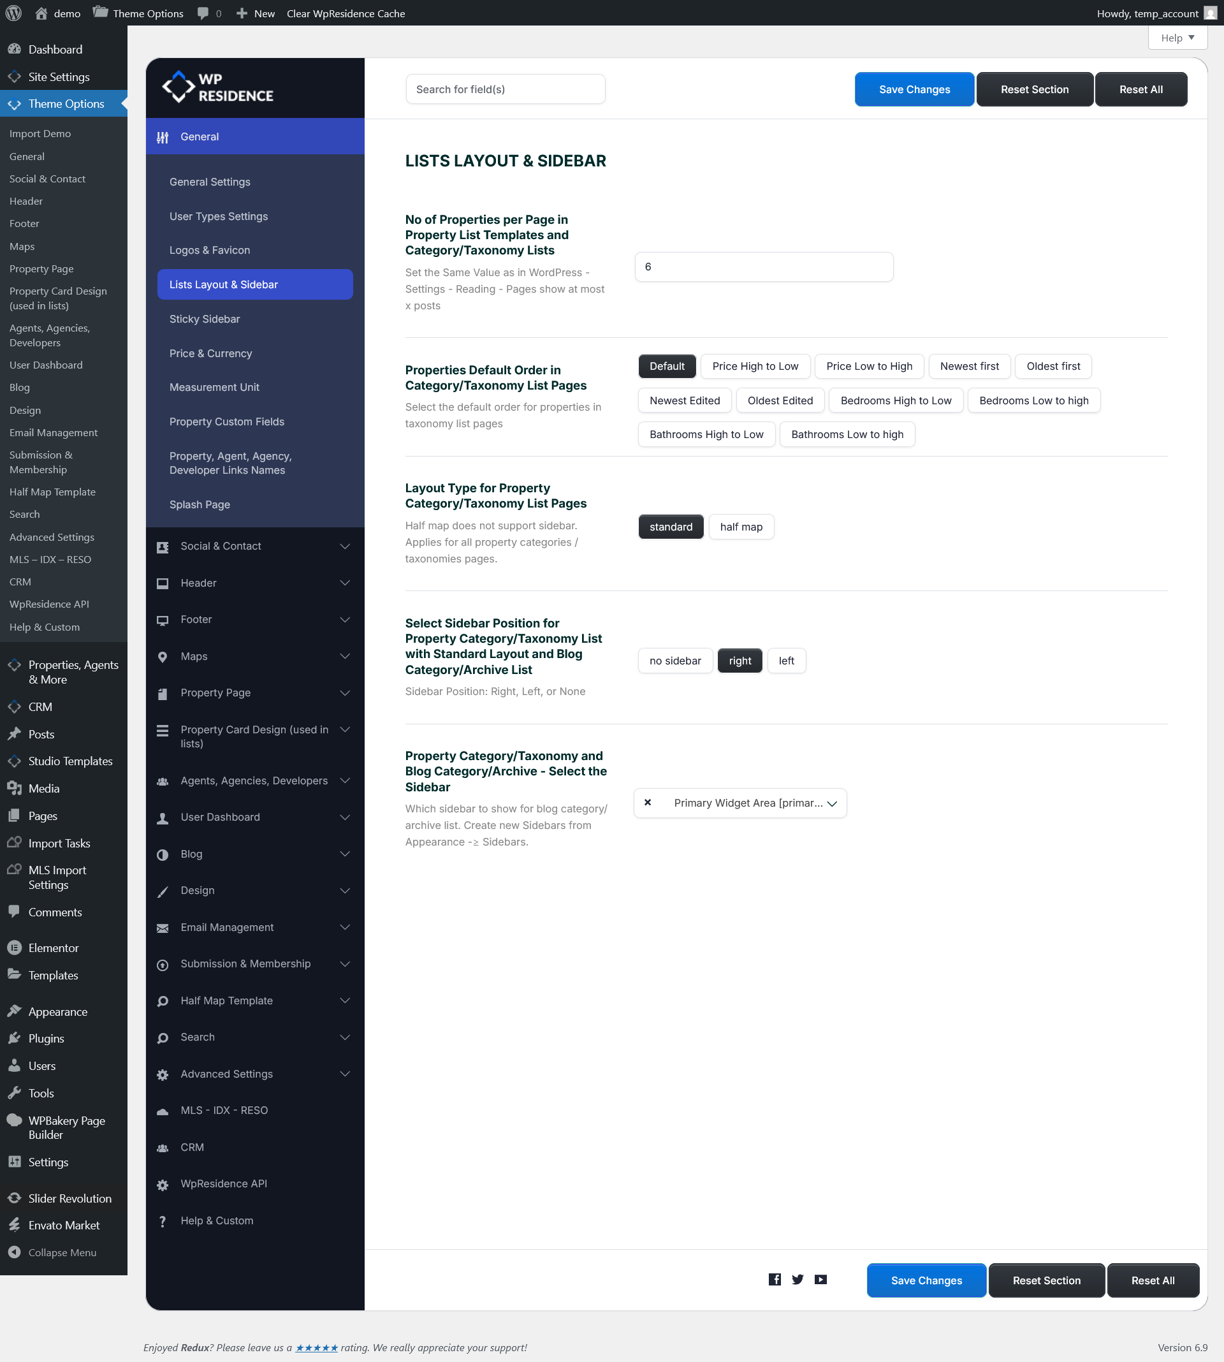Image resolution: width=1224 pixels, height=1362 pixels.
Task: Click the comments bubble in admin bar
Action: [203, 13]
